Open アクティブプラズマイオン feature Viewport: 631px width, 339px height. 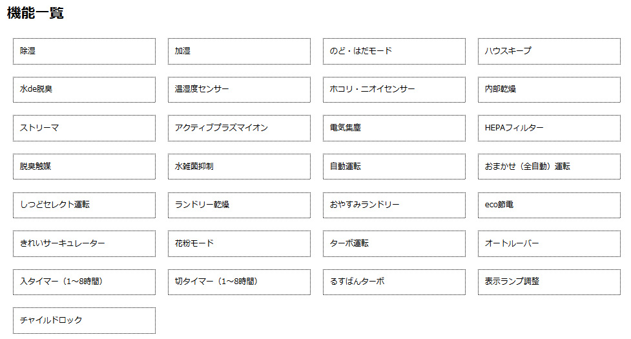[239, 128]
